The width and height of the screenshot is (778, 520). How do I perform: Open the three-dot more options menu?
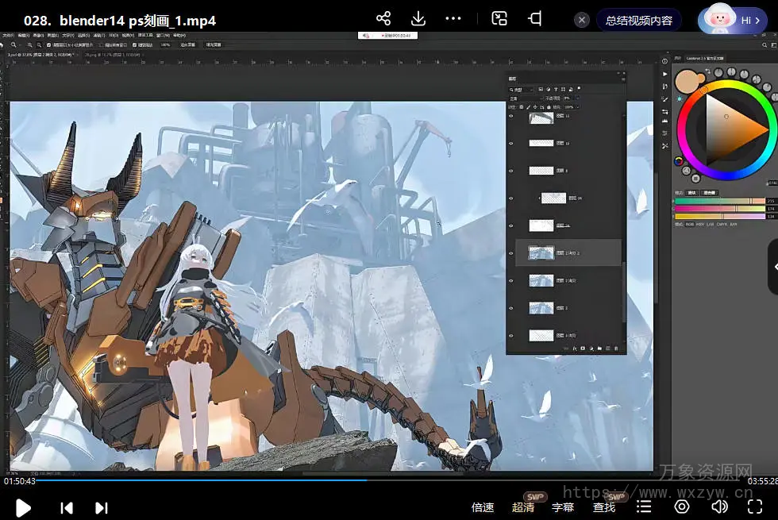pyautogui.click(x=453, y=19)
